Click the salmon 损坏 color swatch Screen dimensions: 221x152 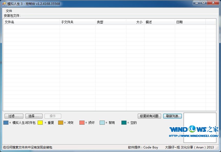coord(82,123)
